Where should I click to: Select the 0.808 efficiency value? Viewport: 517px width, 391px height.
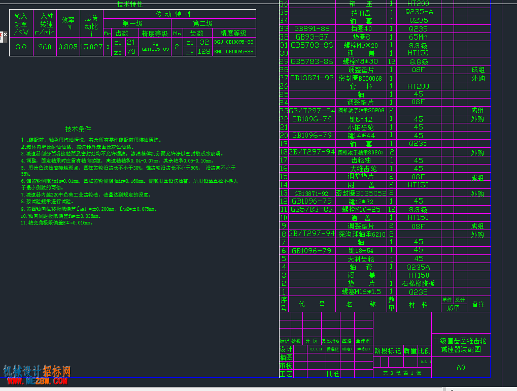click(68, 47)
